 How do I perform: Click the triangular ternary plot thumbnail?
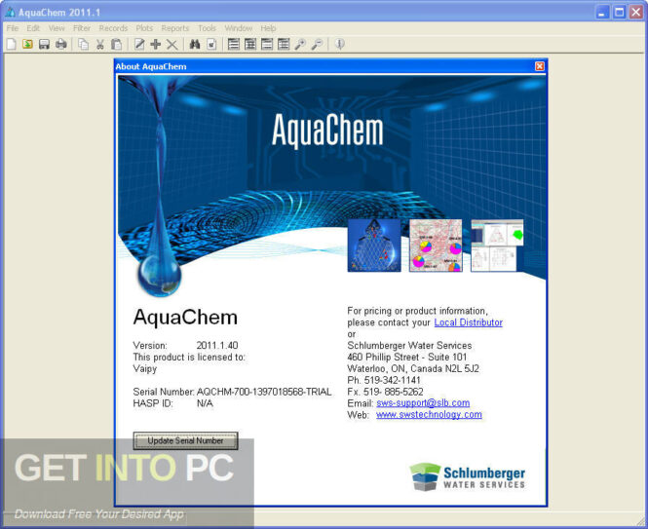374,246
